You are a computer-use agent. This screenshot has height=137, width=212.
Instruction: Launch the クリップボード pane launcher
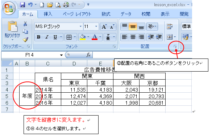coord(29,47)
